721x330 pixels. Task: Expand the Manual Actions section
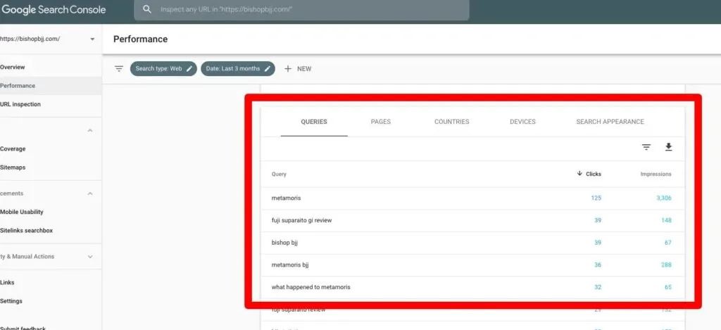pyautogui.click(x=90, y=257)
